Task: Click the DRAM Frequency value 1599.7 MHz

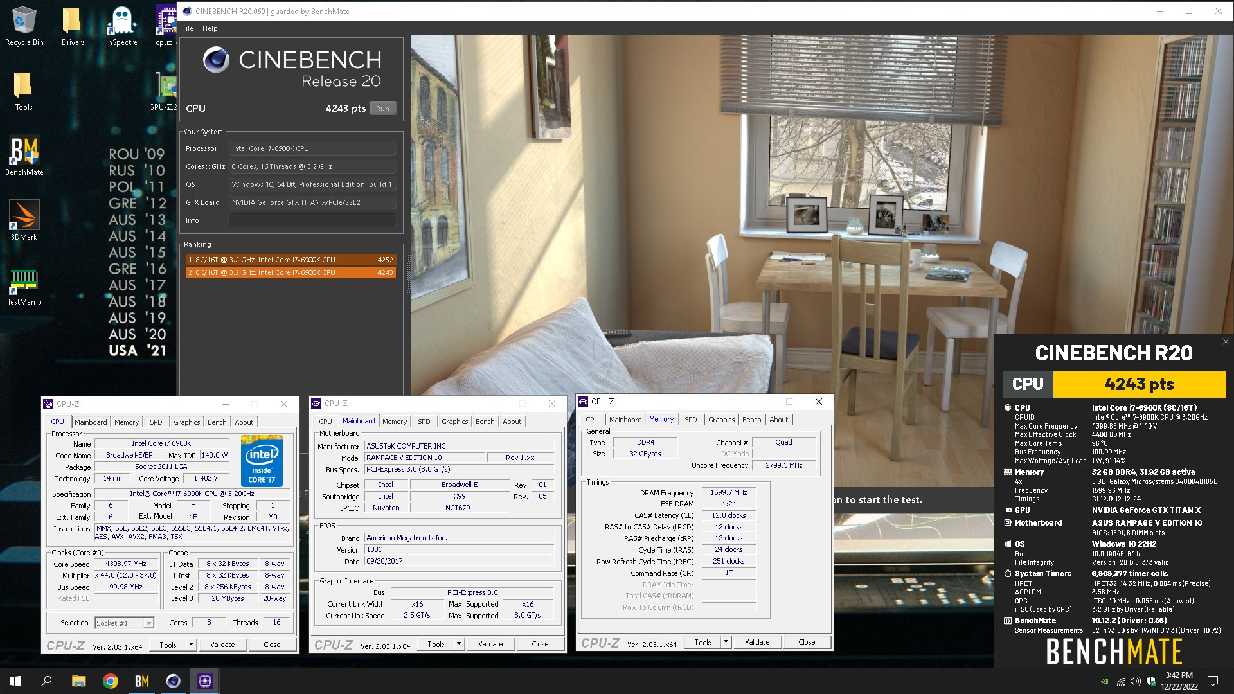Action: click(729, 492)
